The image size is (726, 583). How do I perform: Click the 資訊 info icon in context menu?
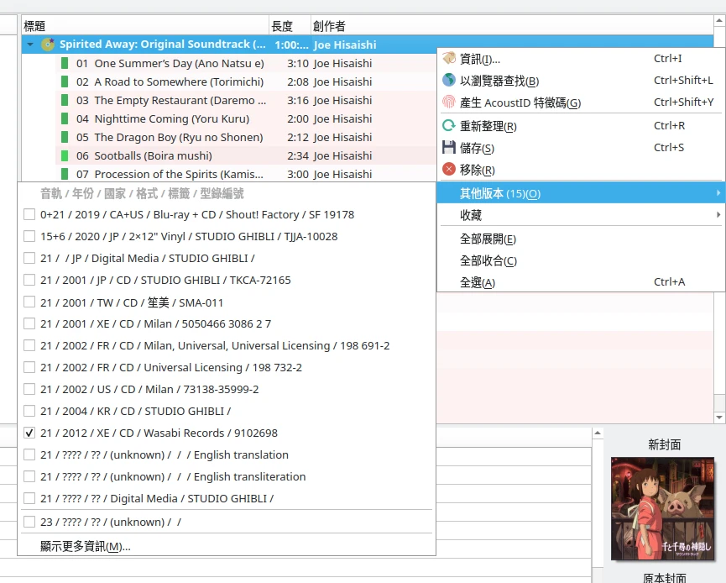point(449,59)
